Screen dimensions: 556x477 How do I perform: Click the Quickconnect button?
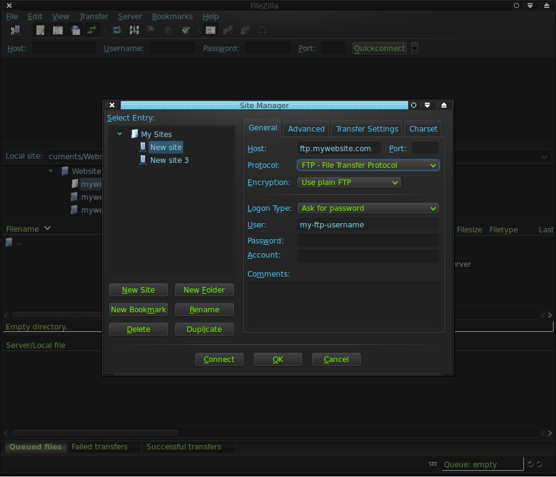(379, 48)
